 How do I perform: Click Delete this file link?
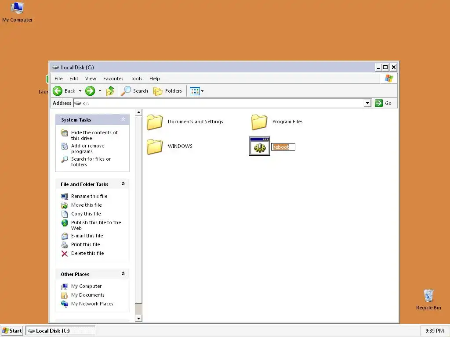point(87,253)
